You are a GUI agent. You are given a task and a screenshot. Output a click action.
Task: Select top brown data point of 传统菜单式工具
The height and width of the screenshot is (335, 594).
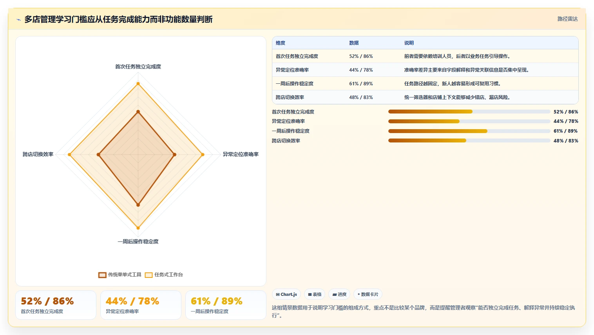pos(138,112)
